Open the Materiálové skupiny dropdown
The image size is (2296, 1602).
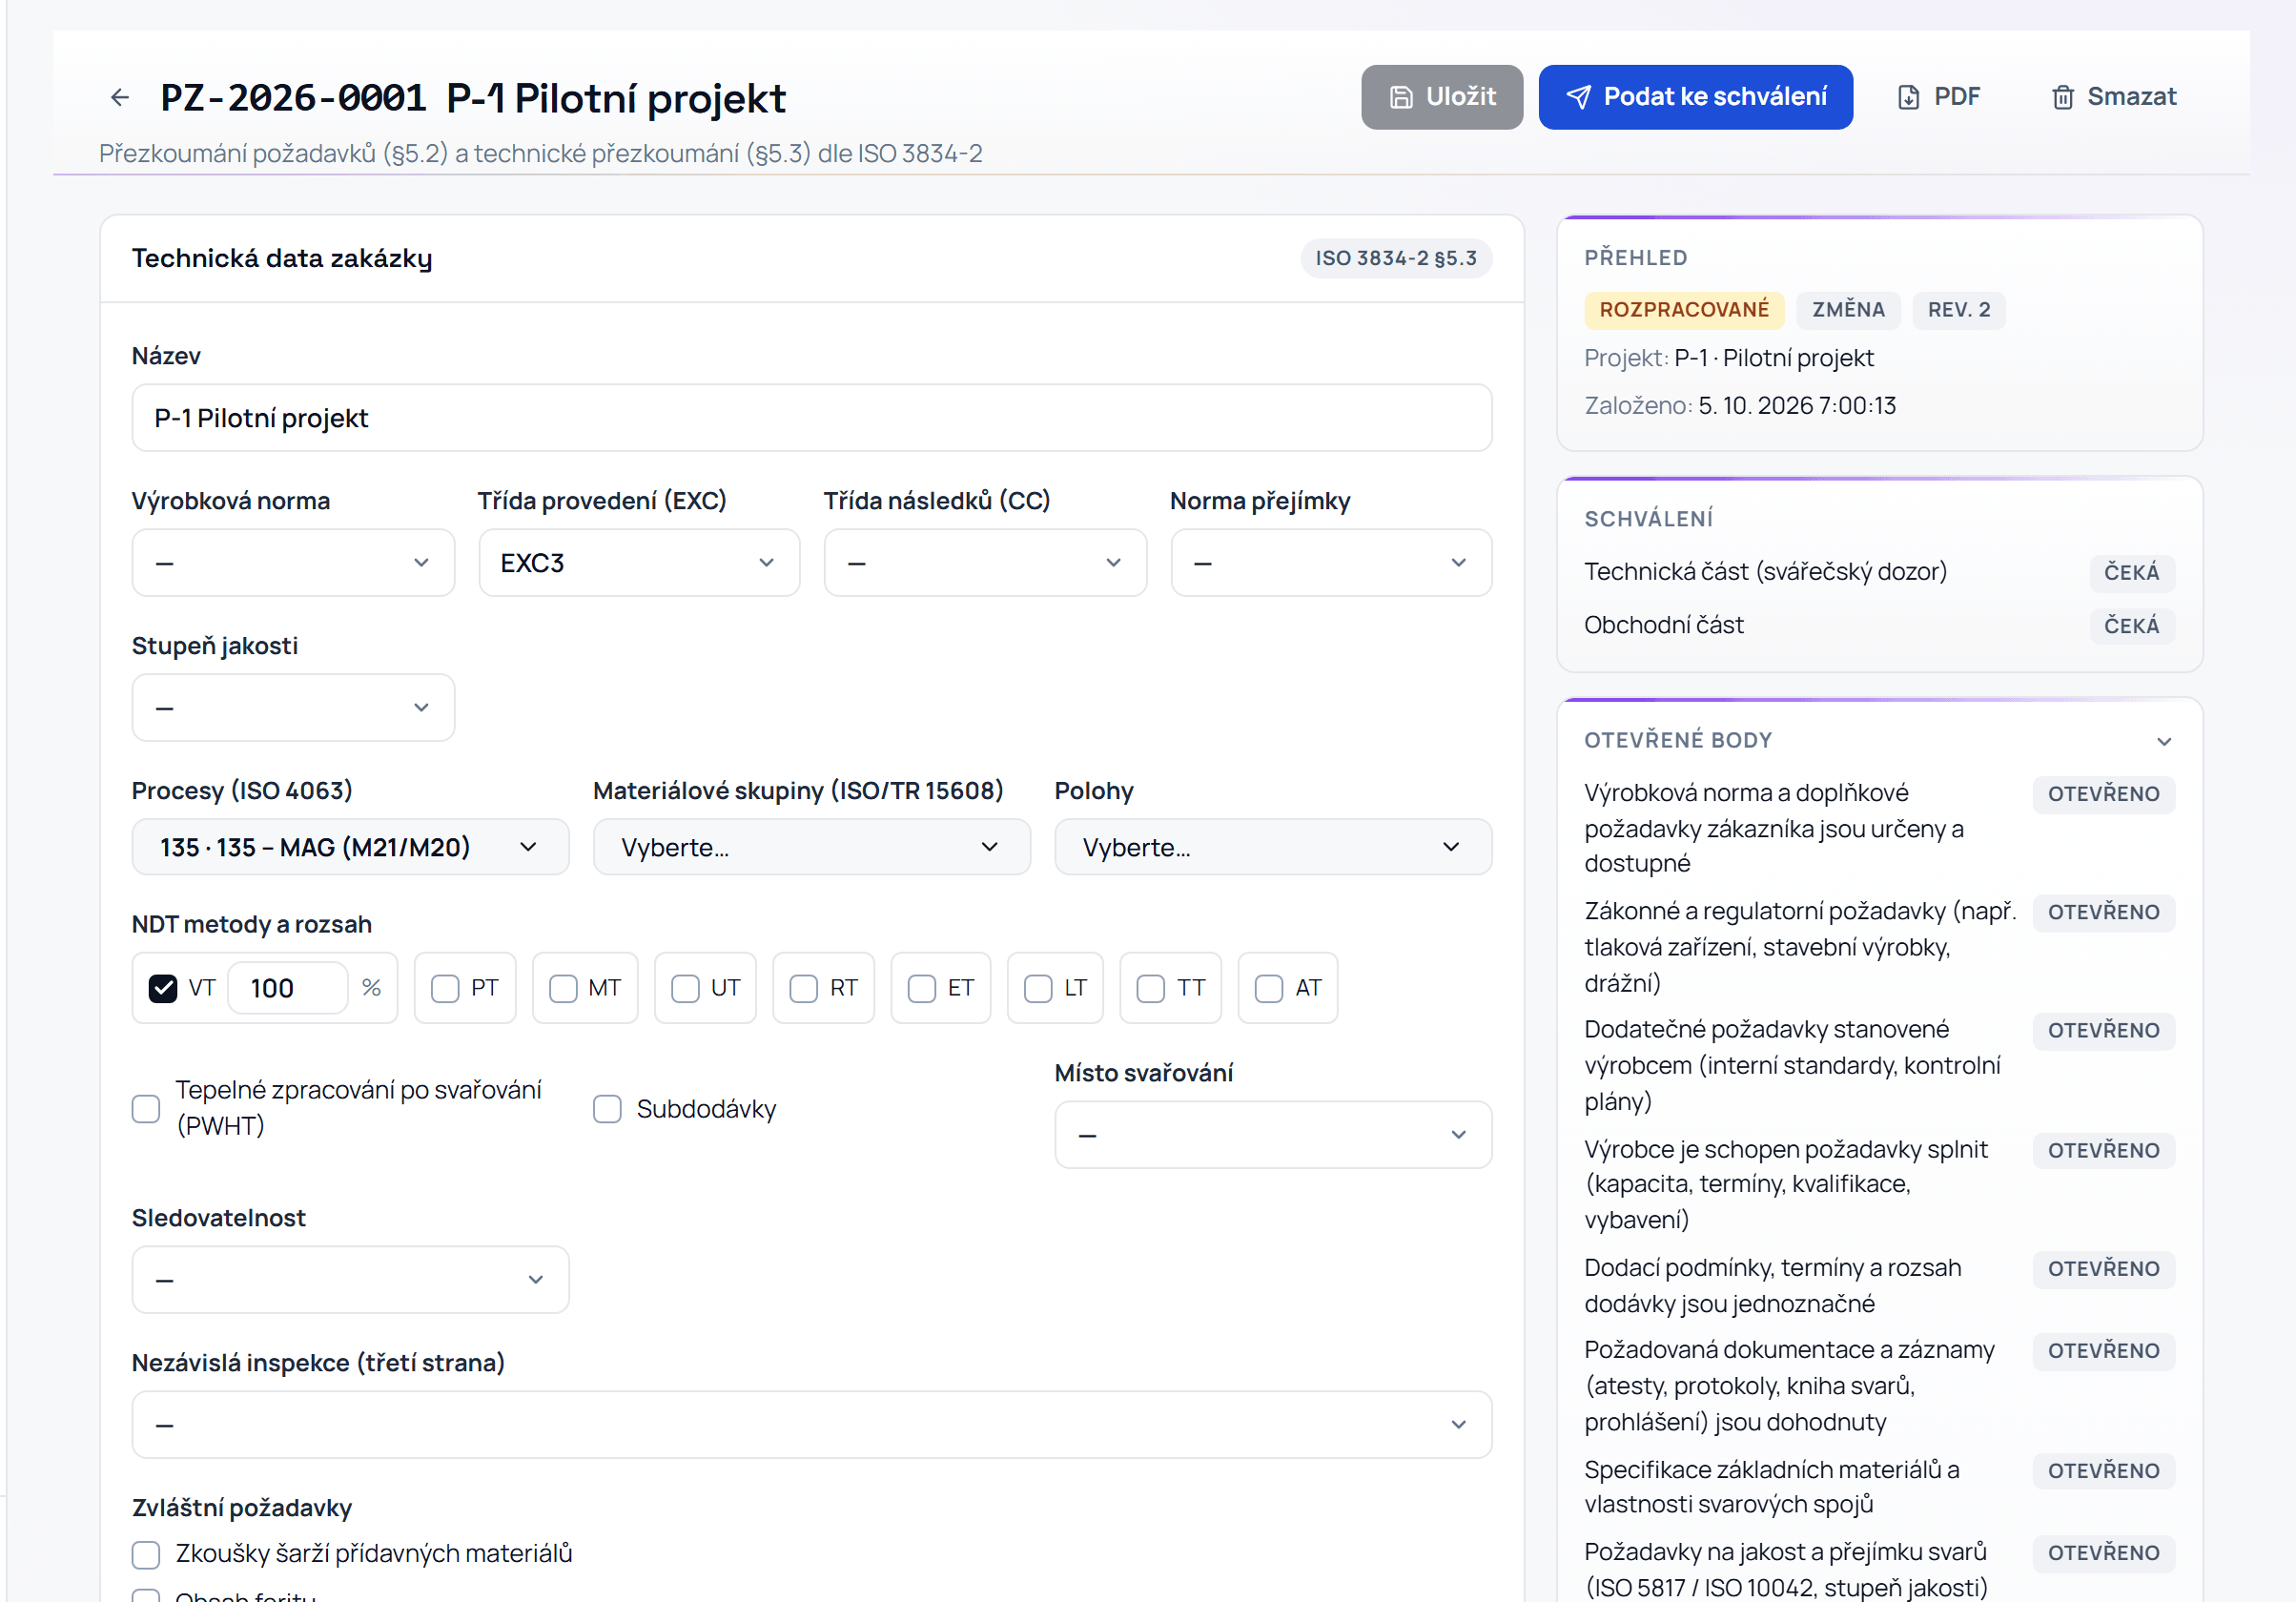pos(811,847)
